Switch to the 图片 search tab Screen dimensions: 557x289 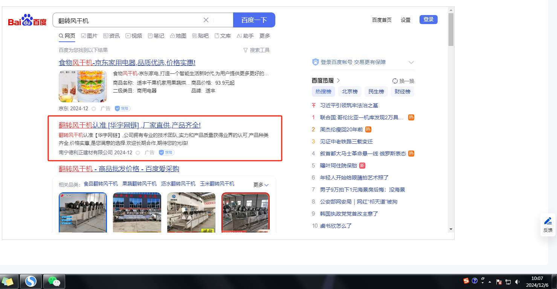[x=89, y=36]
